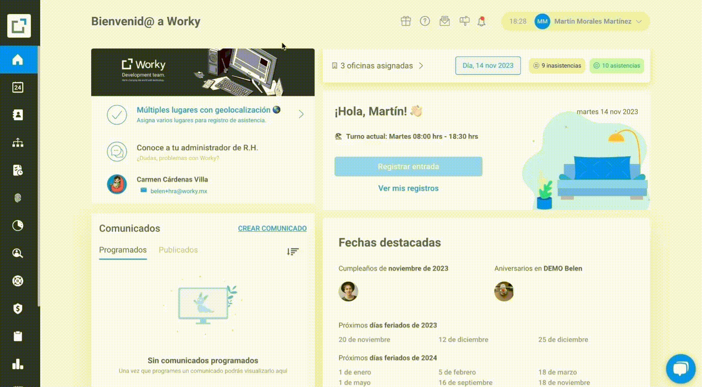Image resolution: width=702 pixels, height=387 pixels.
Task: Click belen+hra@worky.mx email link
Action: click(x=179, y=191)
